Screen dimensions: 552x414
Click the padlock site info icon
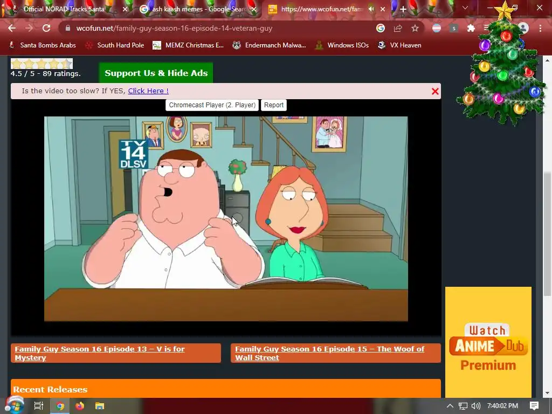click(x=68, y=28)
